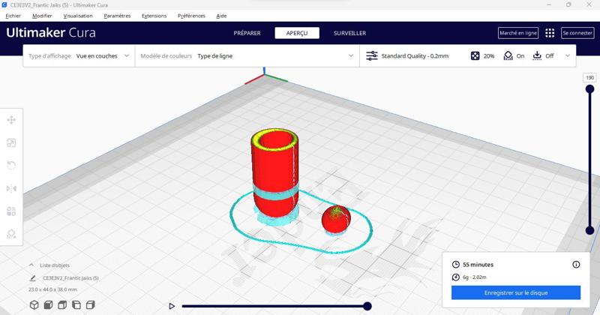This screenshot has width=600, height=315.
Task: Collapse the Liste d'objets section
Action: point(31,265)
